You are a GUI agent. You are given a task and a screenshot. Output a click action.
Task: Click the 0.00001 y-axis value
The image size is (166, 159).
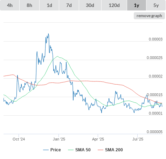(155, 113)
